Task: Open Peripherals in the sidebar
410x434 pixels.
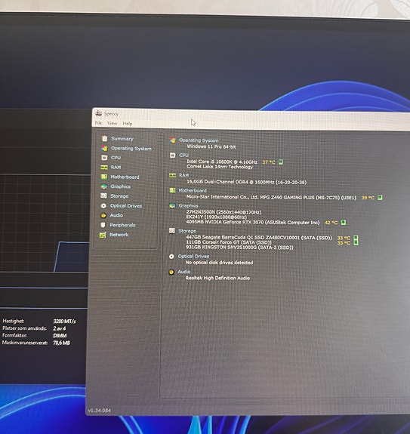Action: pos(122,225)
